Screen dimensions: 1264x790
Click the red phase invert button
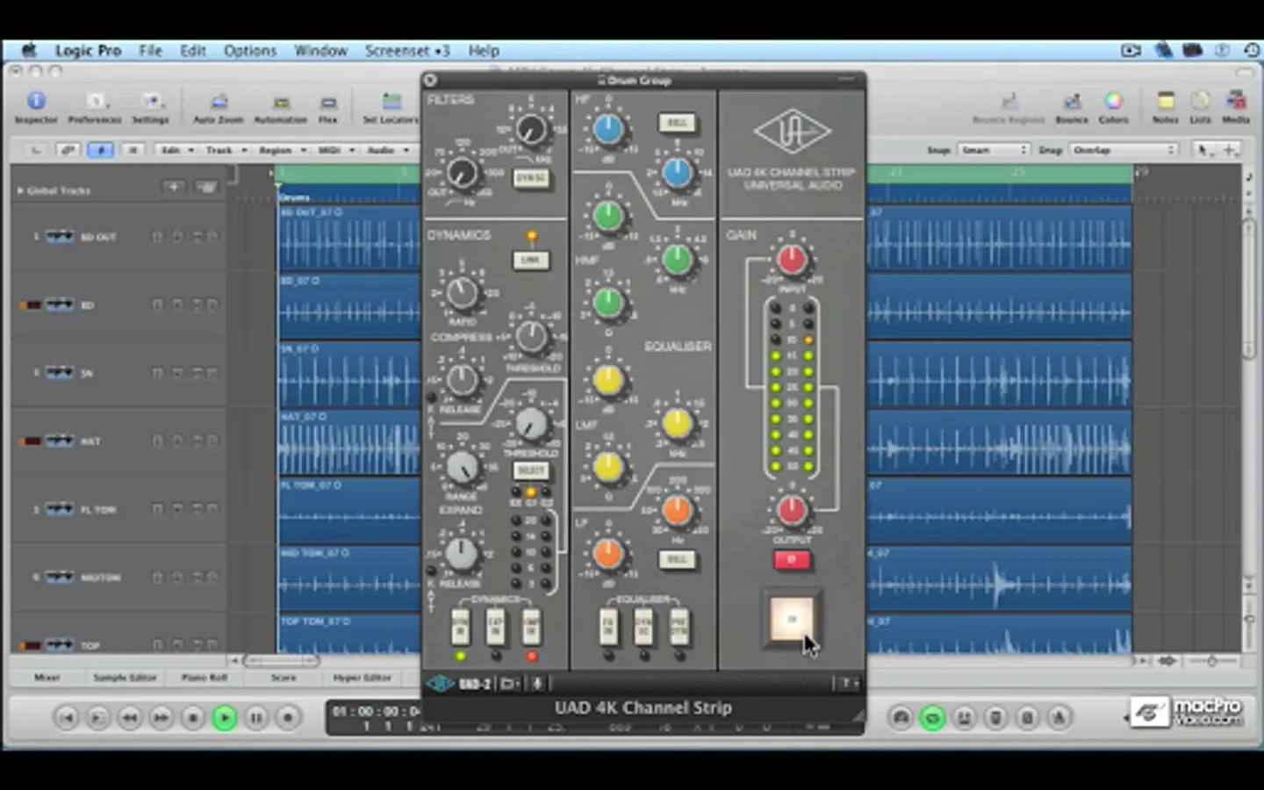(791, 559)
